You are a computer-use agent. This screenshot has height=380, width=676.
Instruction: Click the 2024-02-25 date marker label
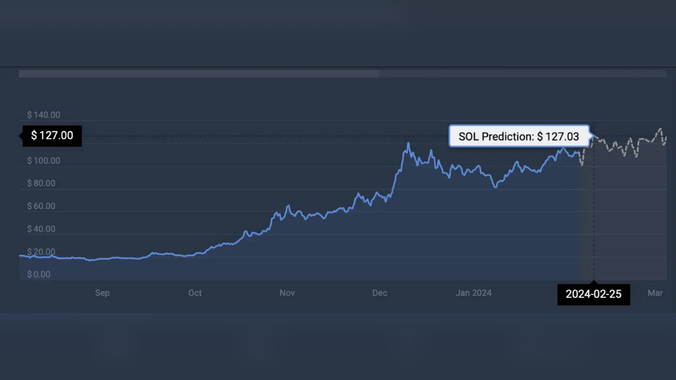pyautogui.click(x=593, y=294)
